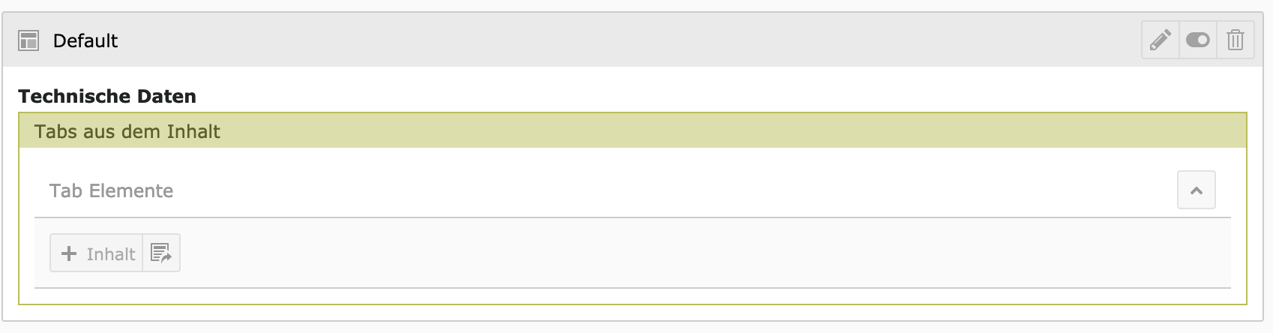
Task: Edit the Default content element with pencil
Action: [1160, 40]
